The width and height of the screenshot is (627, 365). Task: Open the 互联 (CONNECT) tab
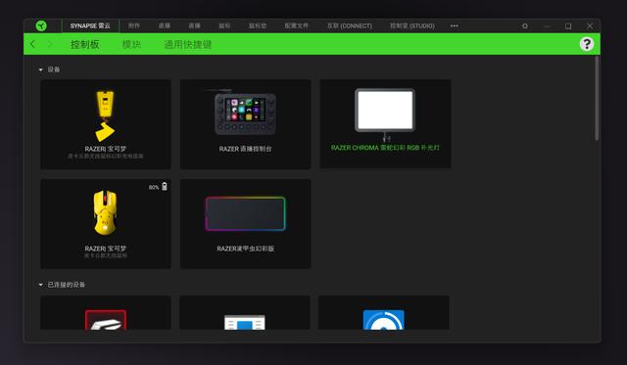pyautogui.click(x=350, y=26)
